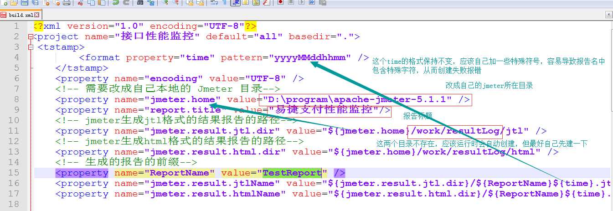Viewport: 613px width, 211px height.
Task: Click line number 1 in the margin
Action: tap(16, 26)
